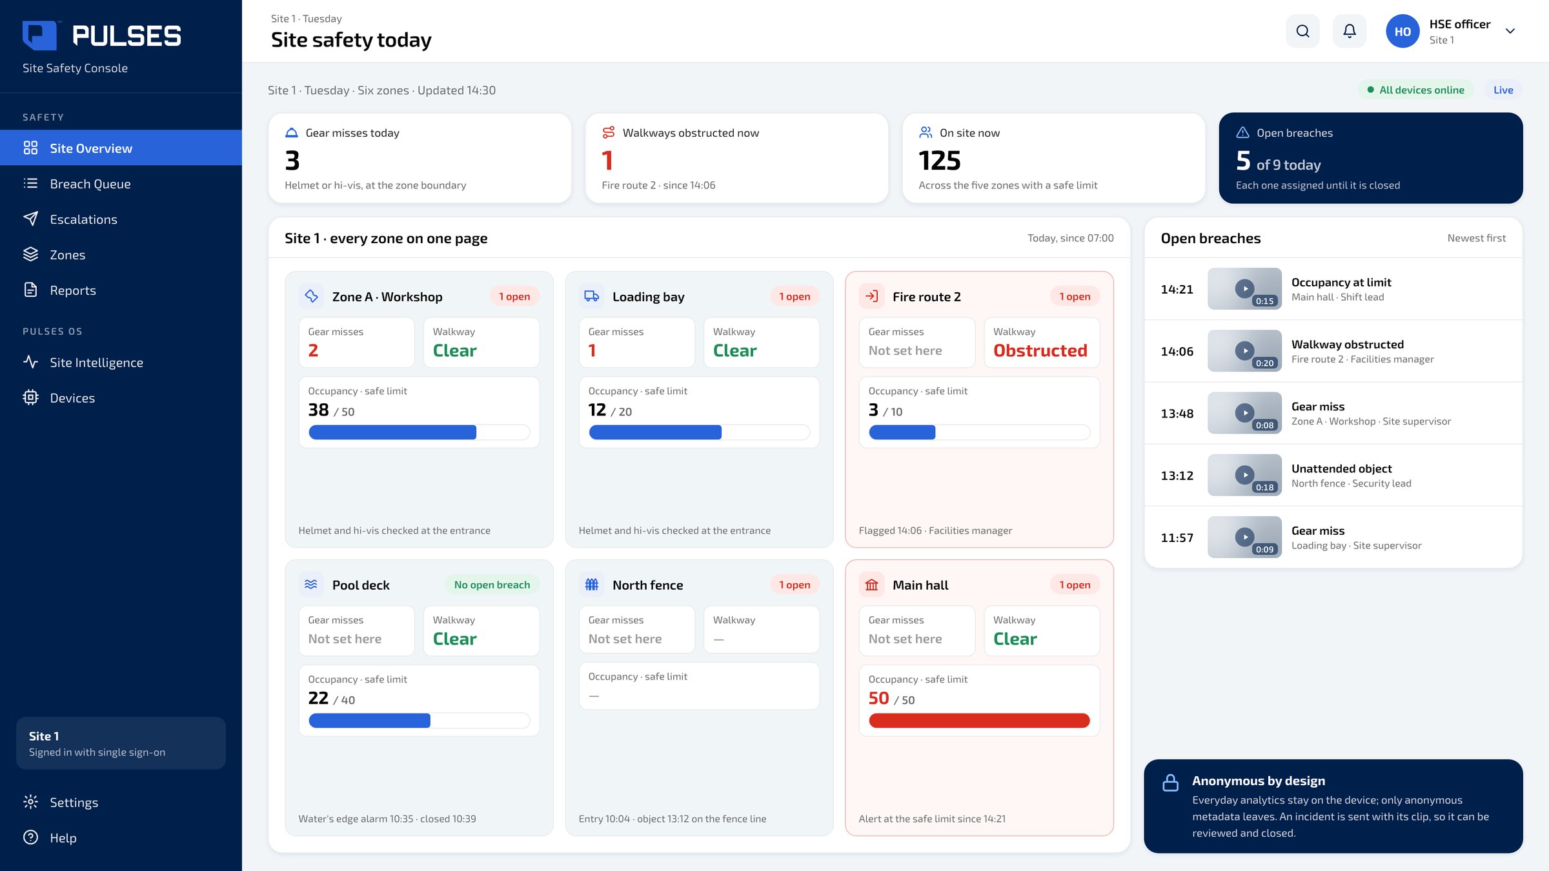Click the Main hall building icon
The image size is (1549, 871).
tap(872, 585)
